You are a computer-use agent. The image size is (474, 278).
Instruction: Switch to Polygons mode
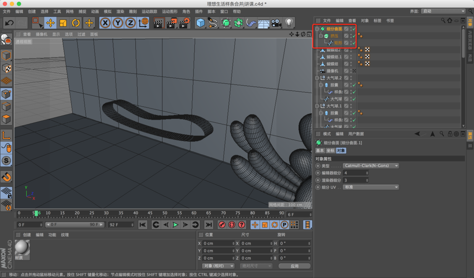click(6, 119)
